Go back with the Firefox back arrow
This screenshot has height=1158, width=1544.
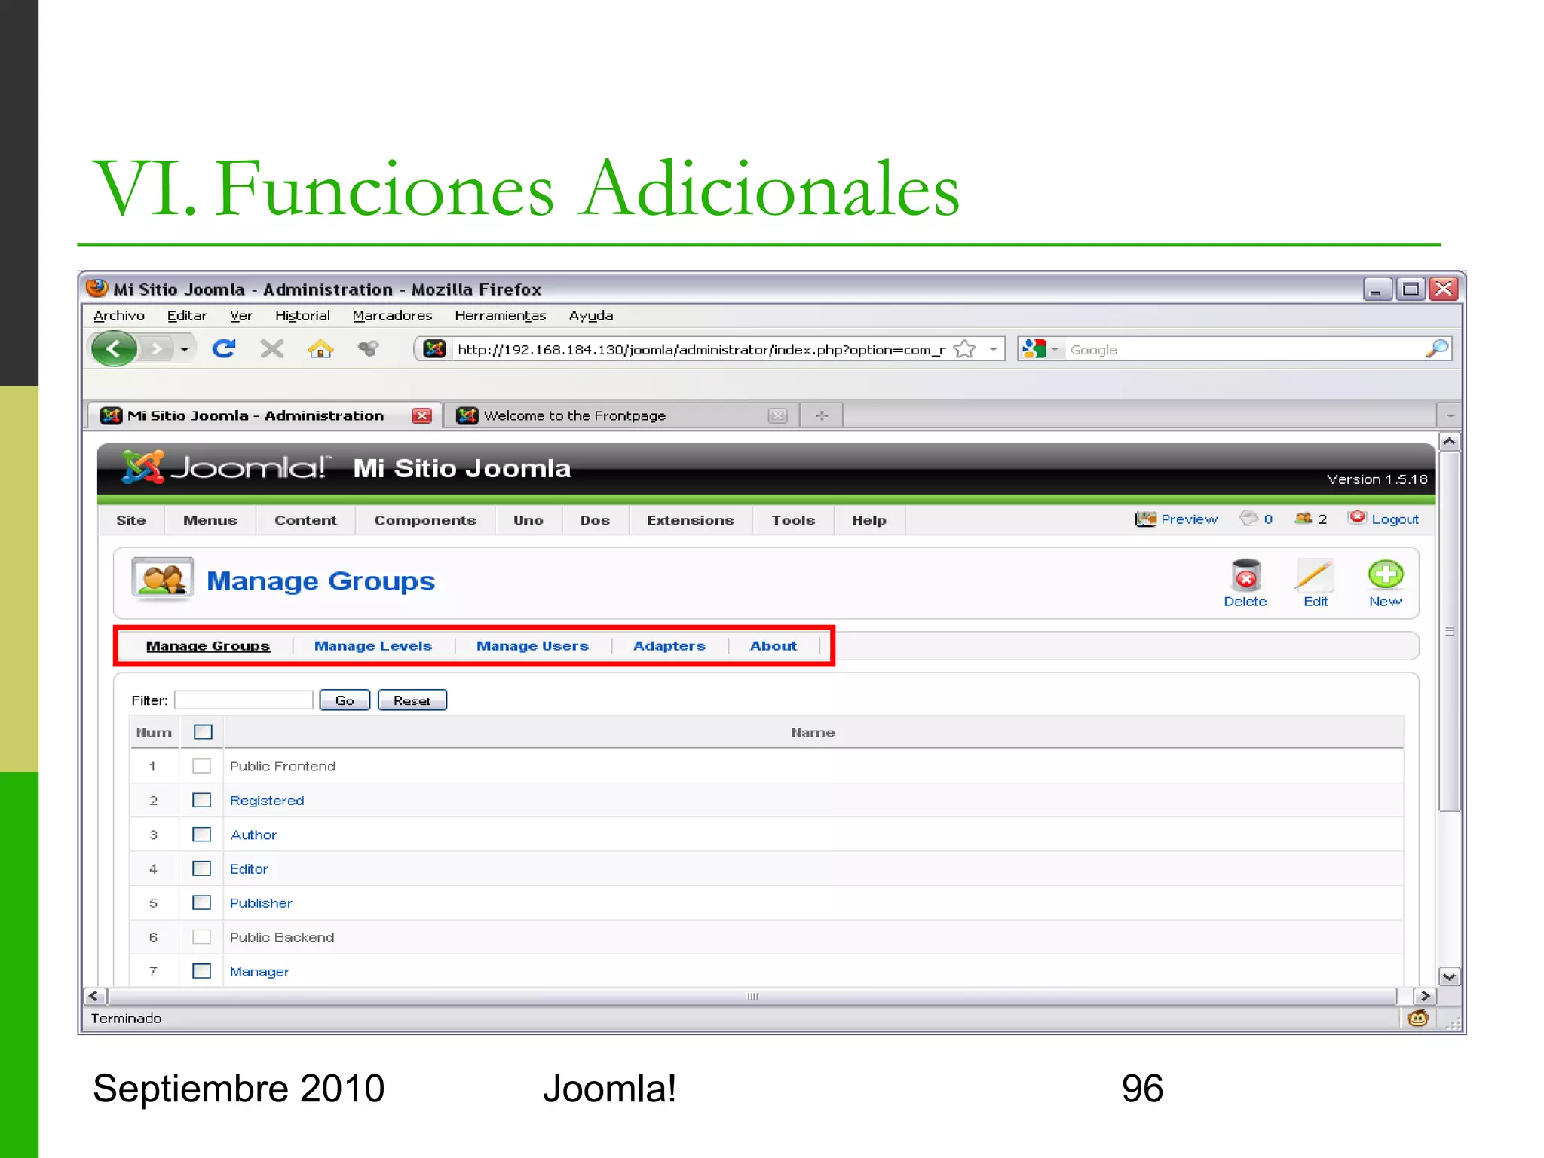114,349
